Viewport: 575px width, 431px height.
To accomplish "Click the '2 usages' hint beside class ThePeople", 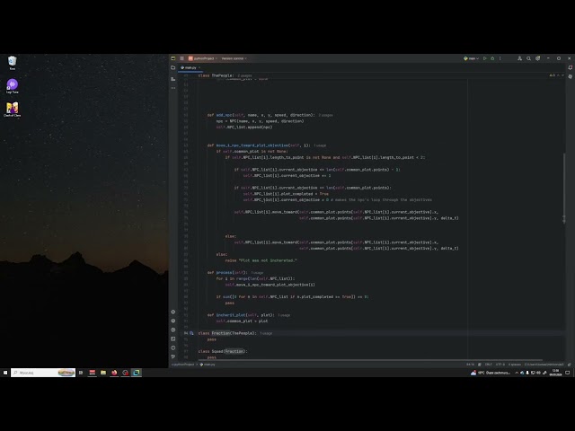I will [244, 75].
